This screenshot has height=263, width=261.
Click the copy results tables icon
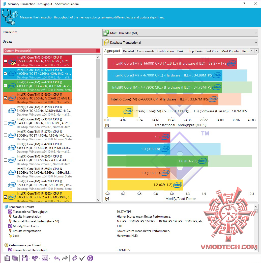pyautogui.click(x=15, y=258)
